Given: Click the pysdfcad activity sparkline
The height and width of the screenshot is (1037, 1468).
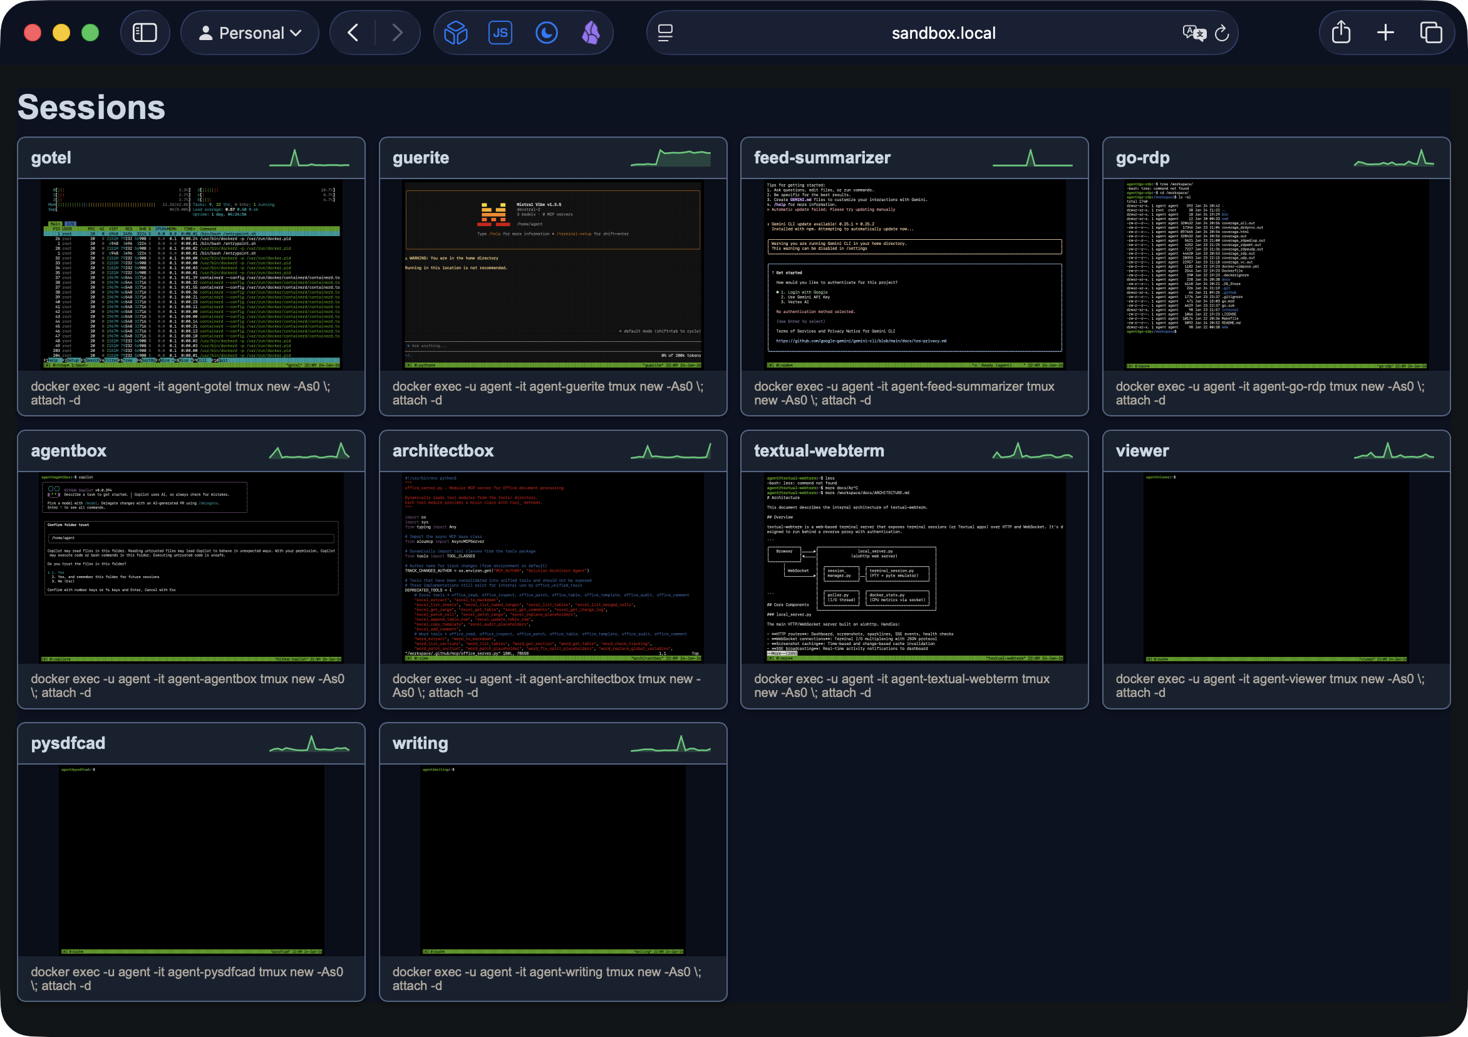Looking at the screenshot, I should [x=309, y=743].
